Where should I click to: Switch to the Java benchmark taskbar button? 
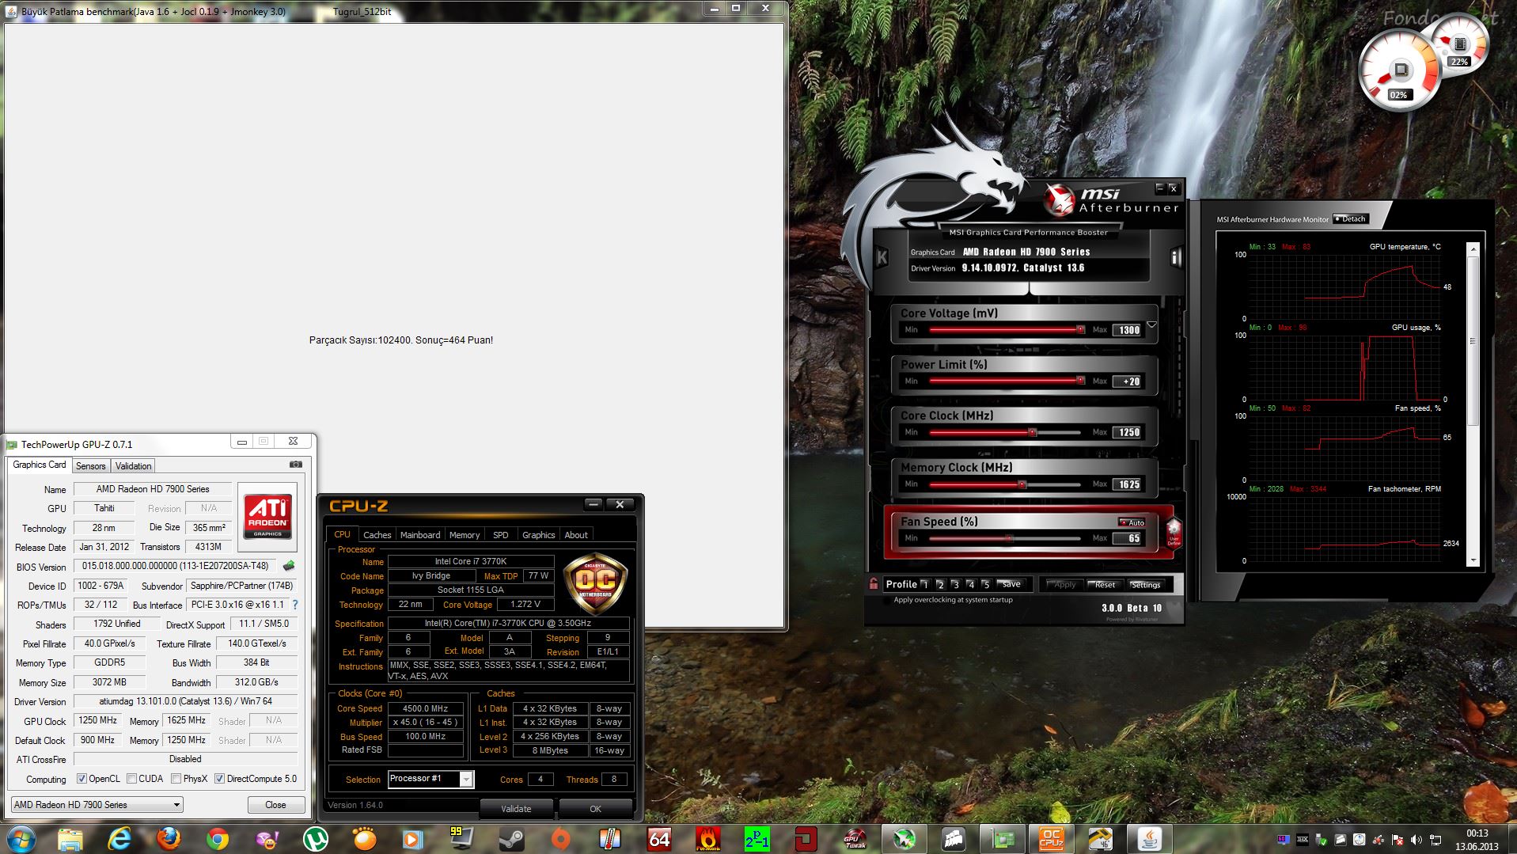(x=1149, y=838)
